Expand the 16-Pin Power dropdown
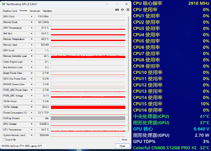211x151 pixels. click(32, 101)
